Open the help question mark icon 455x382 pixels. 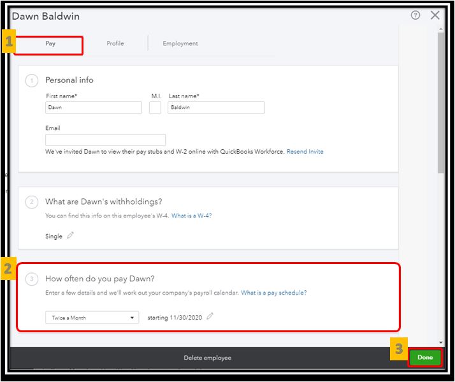coord(415,15)
